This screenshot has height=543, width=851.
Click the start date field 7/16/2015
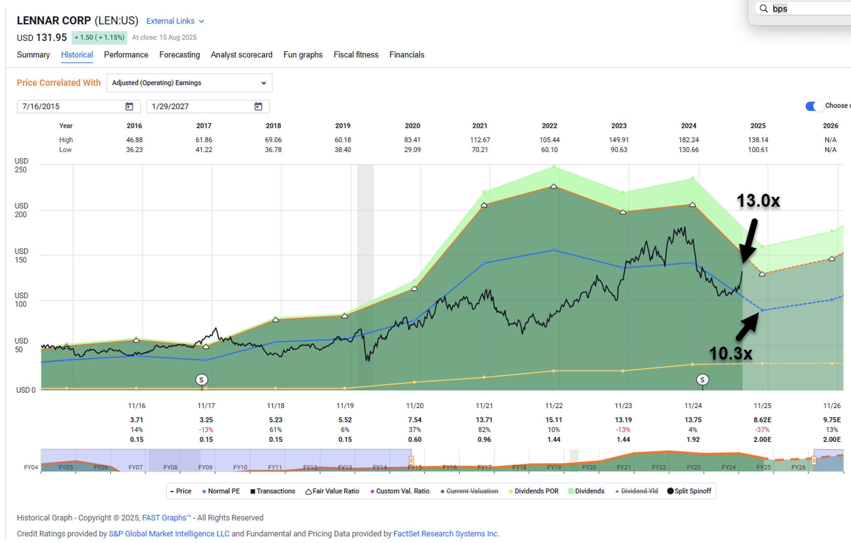click(x=79, y=106)
